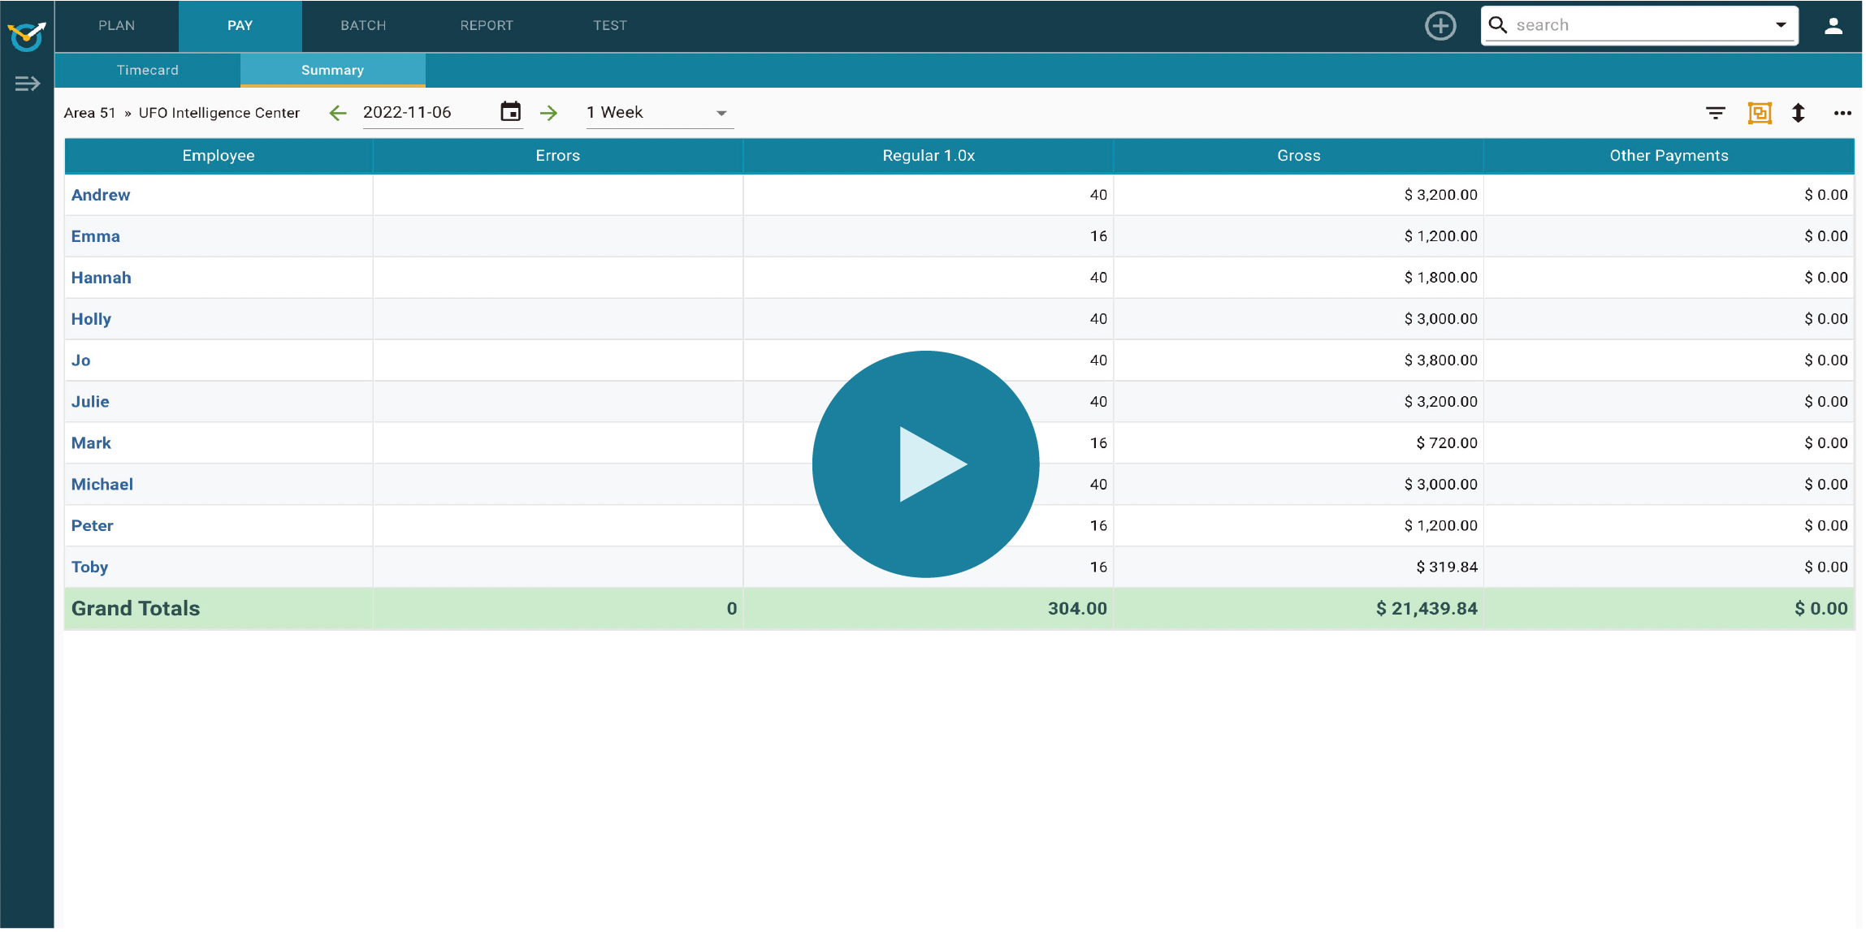Toggle the orange group view icon
Viewport: 1866px width, 932px height.
1759,113
